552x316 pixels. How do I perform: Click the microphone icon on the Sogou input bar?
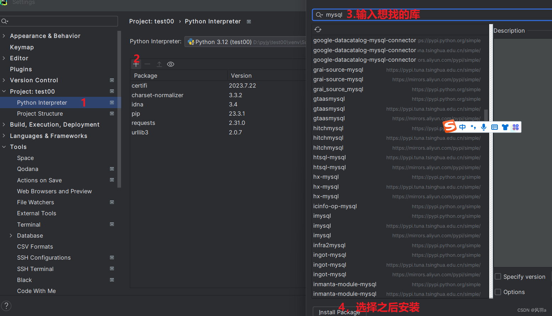pos(484,127)
